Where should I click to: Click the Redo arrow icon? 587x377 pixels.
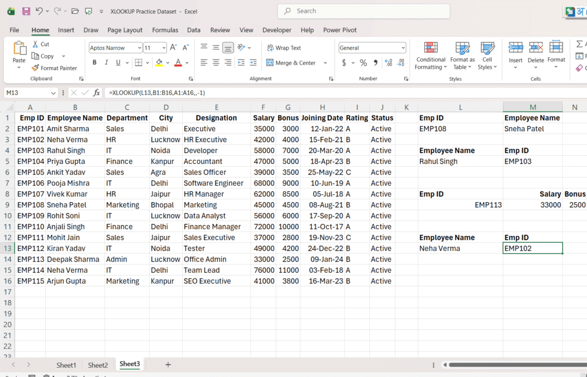57,11
